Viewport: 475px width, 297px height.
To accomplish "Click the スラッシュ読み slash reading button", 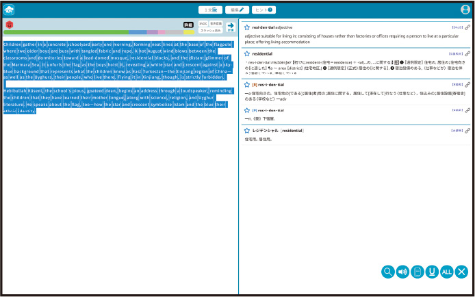I will [x=210, y=31].
